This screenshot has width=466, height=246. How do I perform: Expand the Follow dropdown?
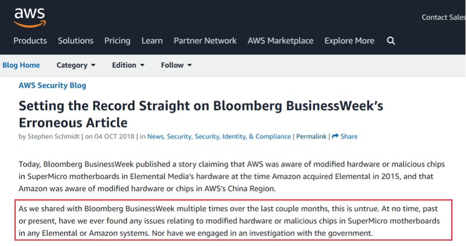[176, 65]
